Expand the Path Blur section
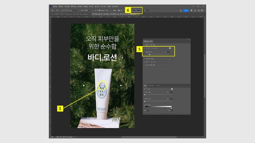Viewport: 255px width, 143px height. pos(144,62)
